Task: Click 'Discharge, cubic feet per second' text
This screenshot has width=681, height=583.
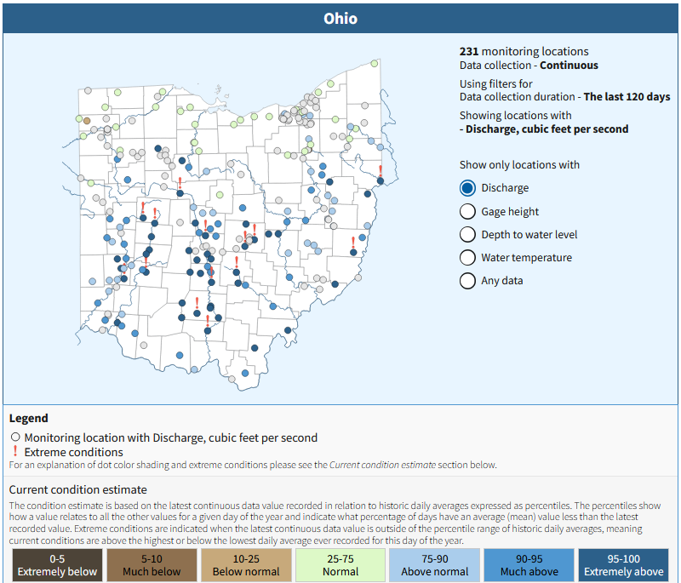Action: [x=547, y=129]
